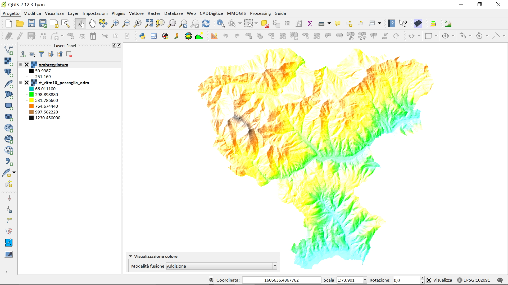The width and height of the screenshot is (508, 285).
Task: Select the Identify Features tool
Action: point(220,23)
